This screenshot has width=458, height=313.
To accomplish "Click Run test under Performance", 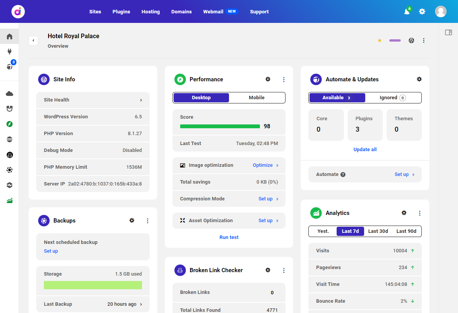I will (229, 237).
